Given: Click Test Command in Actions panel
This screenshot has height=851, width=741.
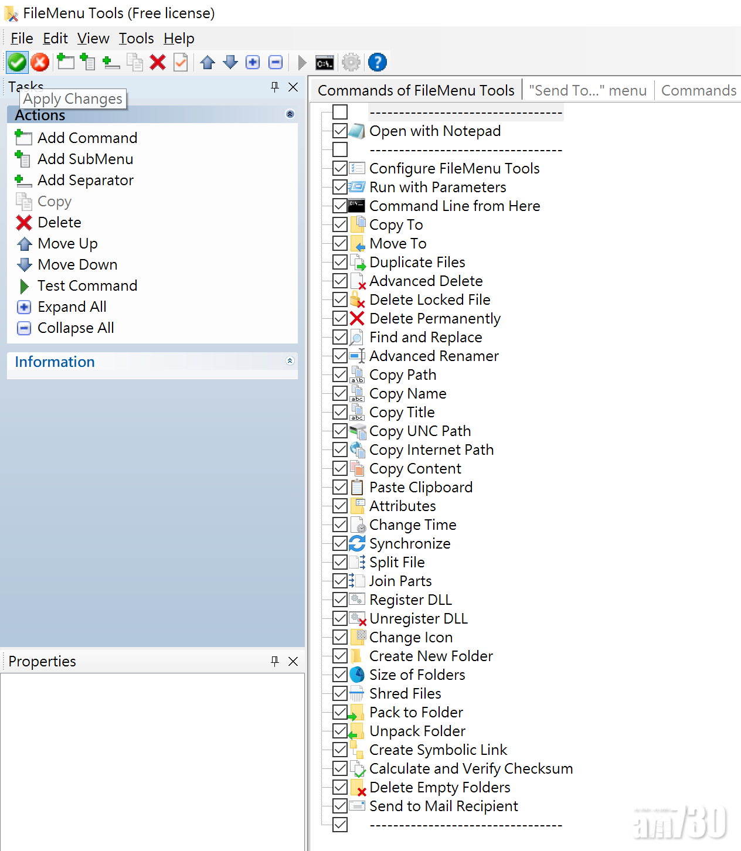Looking at the screenshot, I should [87, 286].
